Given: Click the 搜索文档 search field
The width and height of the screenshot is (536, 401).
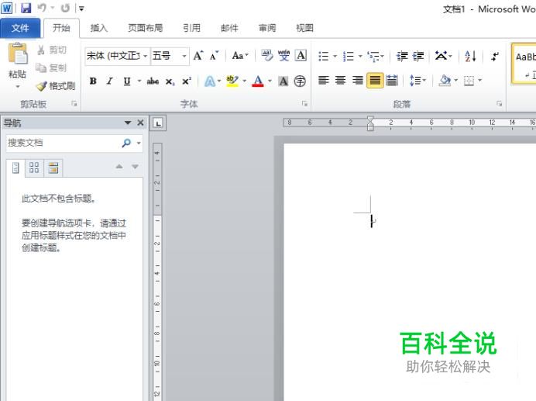Looking at the screenshot, I should pos(62,143).
